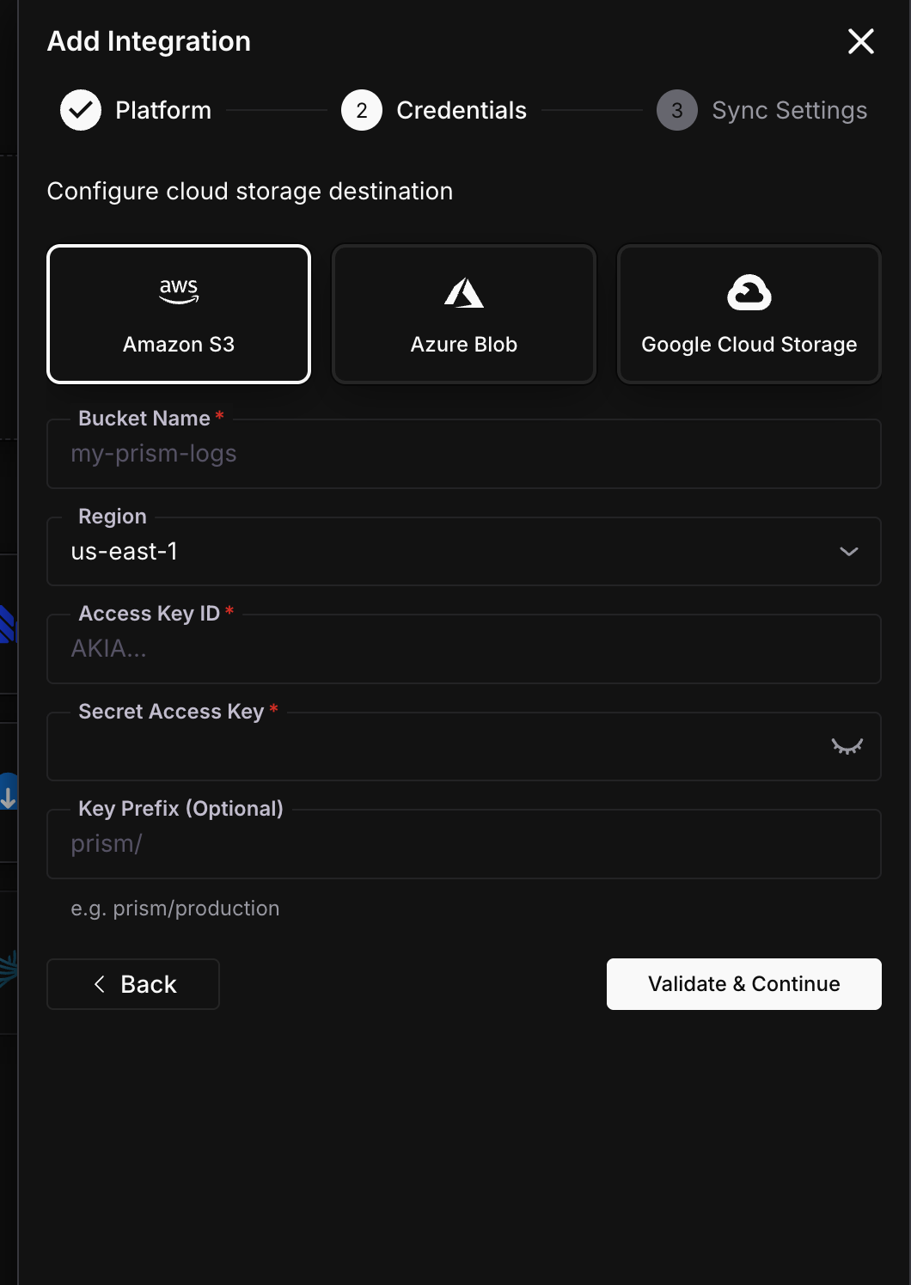Click inside the Bucket Name field

pos(464,454)
